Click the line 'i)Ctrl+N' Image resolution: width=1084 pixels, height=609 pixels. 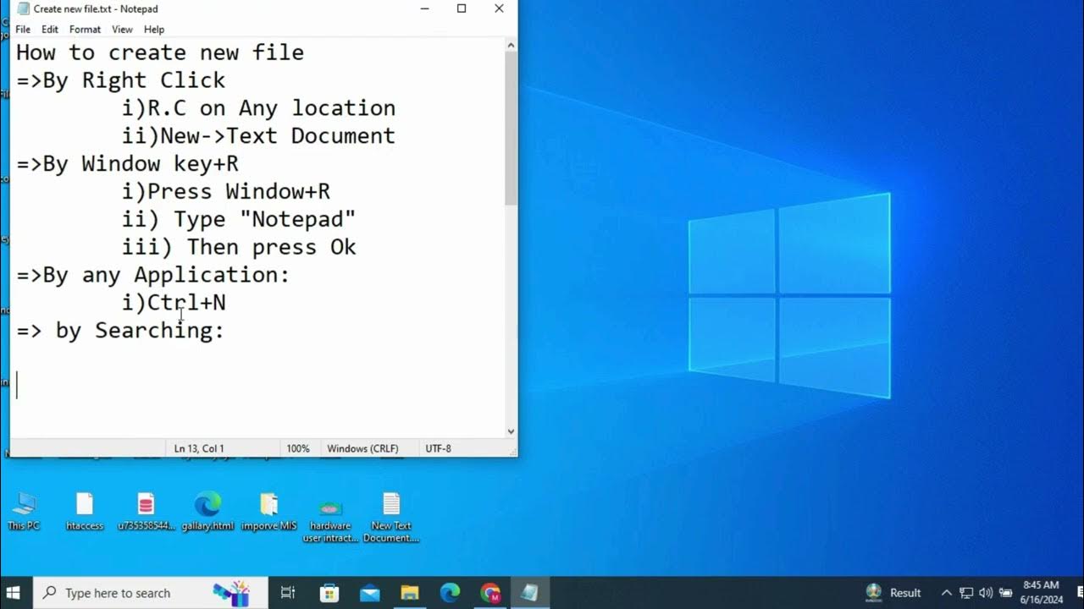coord(174,303)
